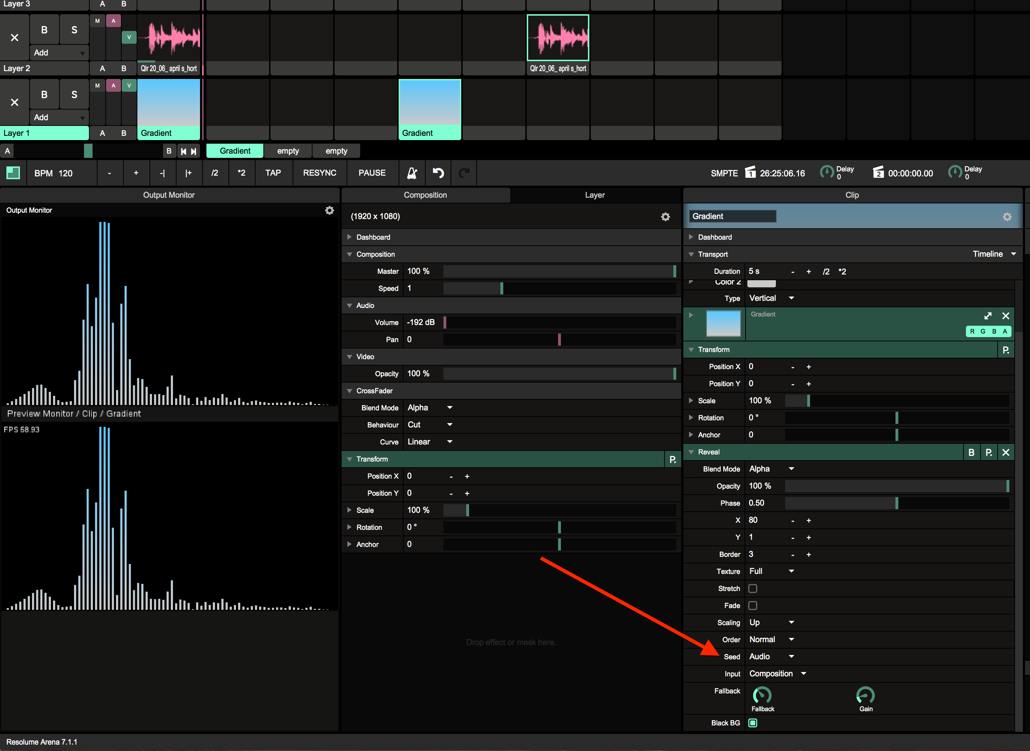Viewport: 1030px width, 751px height.
Task: Adjust the Reveal Phase slider
Action: (x=896, y=503)
